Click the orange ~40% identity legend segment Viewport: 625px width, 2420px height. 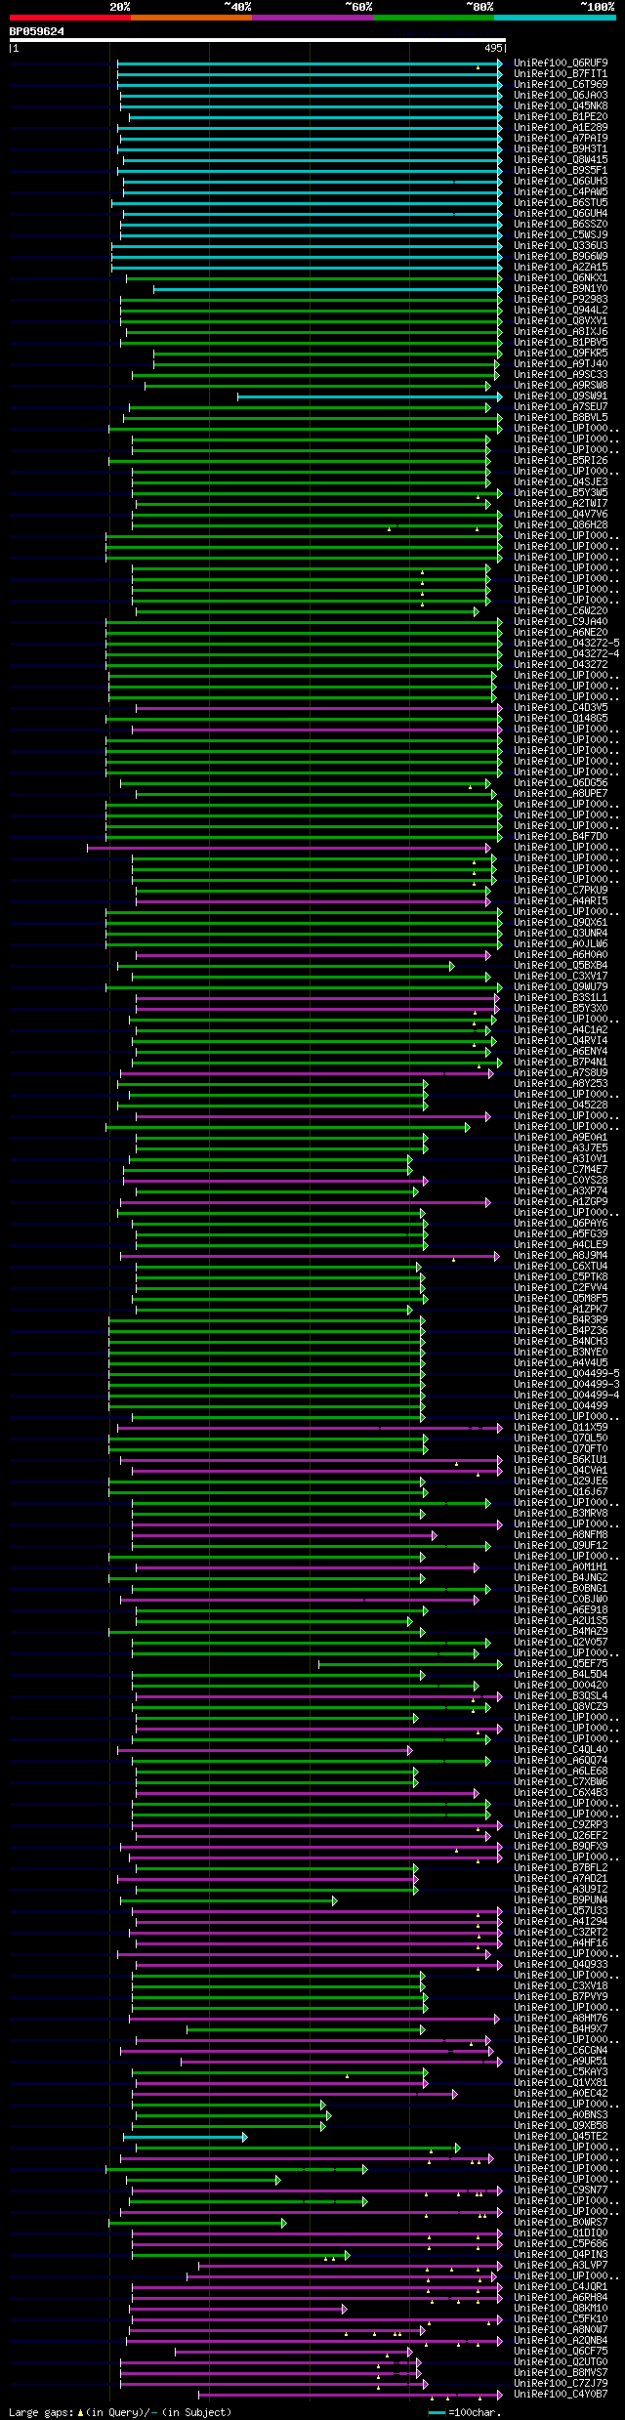click(191, 18)
